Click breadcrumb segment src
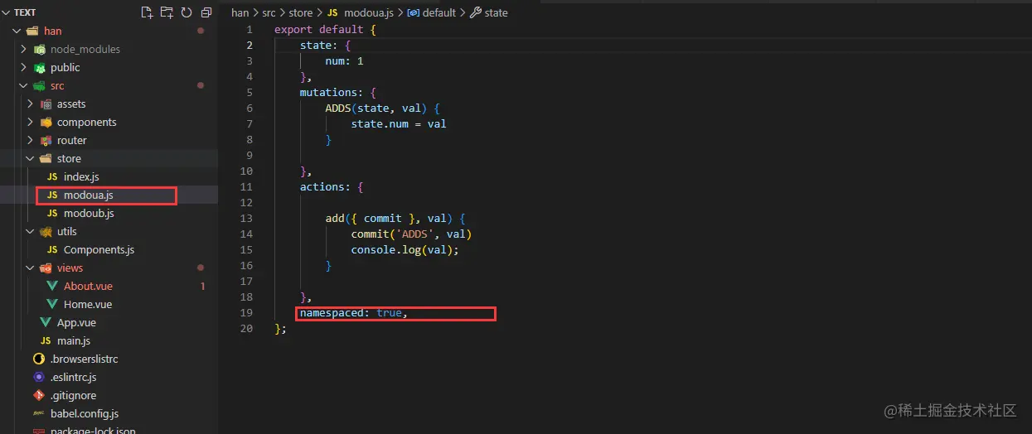Viewport: 1032px width, 434px height. 269,12
